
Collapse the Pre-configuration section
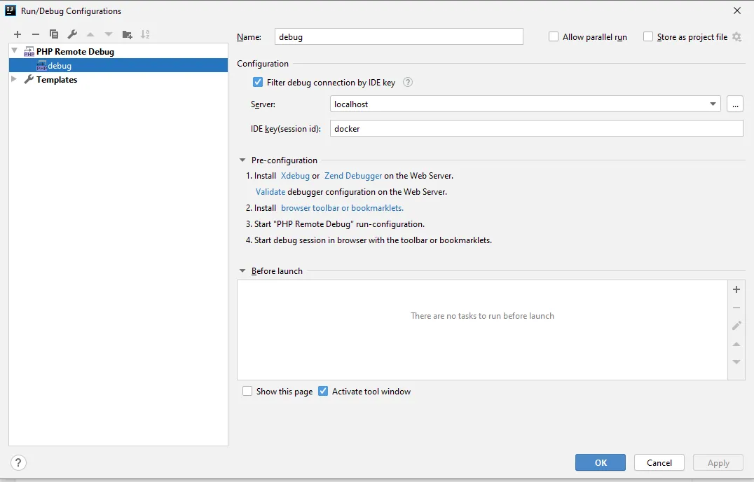coord(242,160)
